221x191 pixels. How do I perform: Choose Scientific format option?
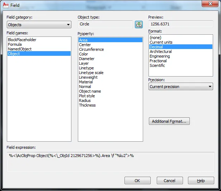[x=157, y=65]
